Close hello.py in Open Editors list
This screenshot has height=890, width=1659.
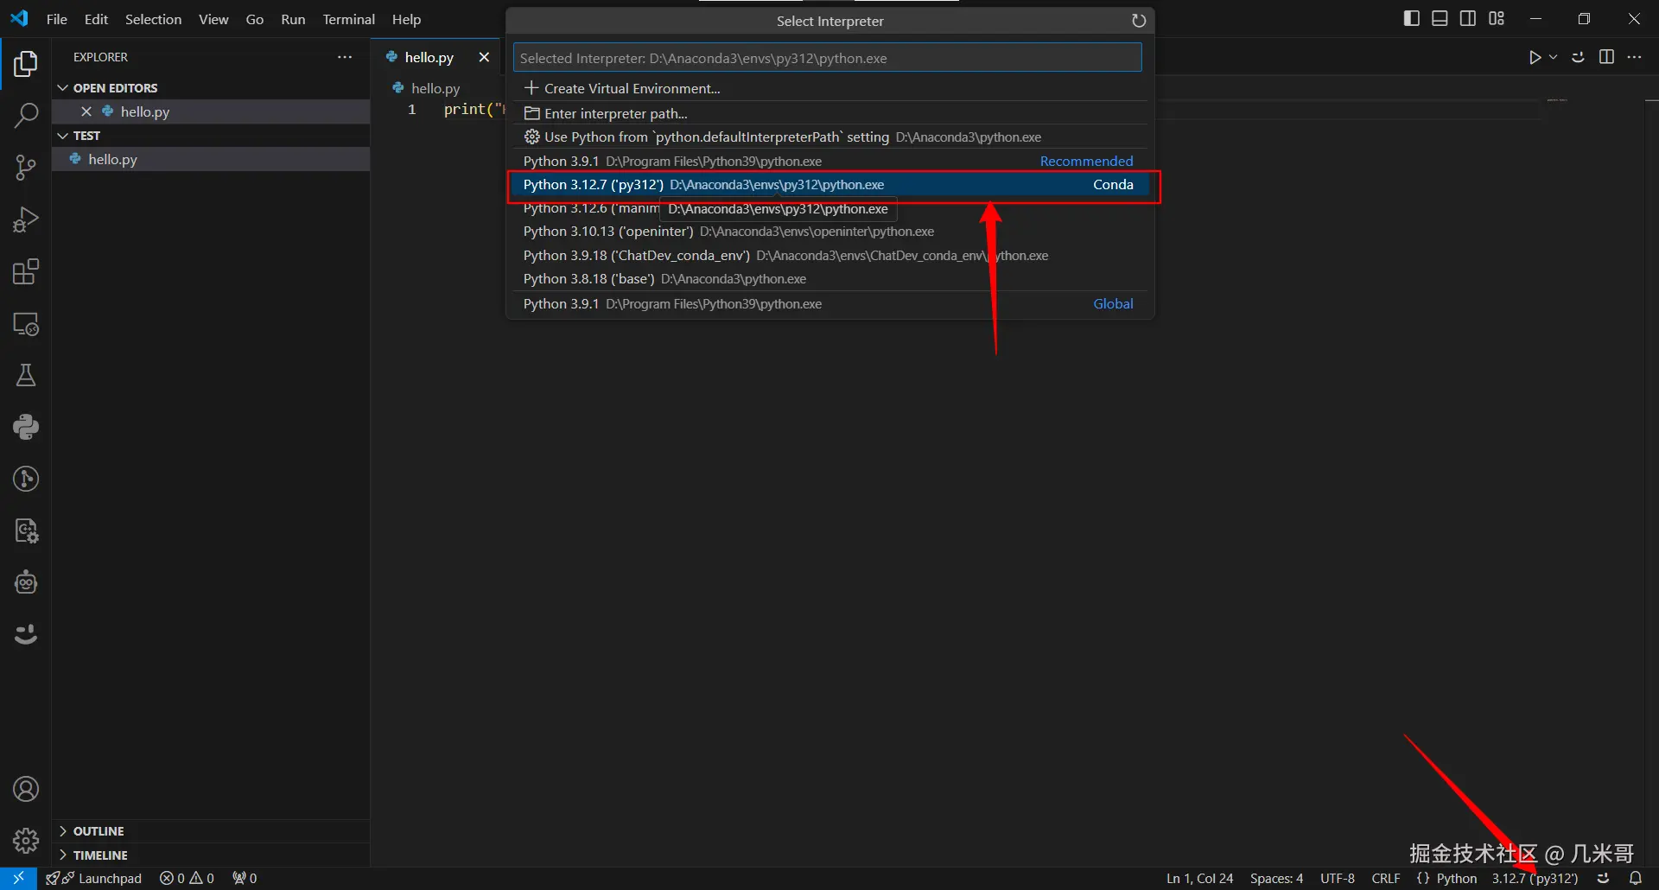click(86, 111)
